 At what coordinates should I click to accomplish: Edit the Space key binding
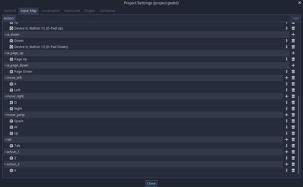coord(287,121)
